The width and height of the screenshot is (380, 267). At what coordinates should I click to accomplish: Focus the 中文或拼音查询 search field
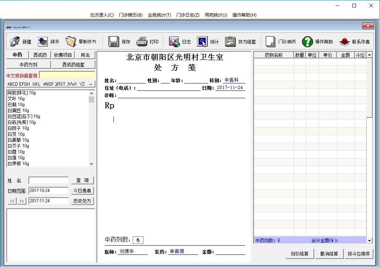[x=67, y=75]
